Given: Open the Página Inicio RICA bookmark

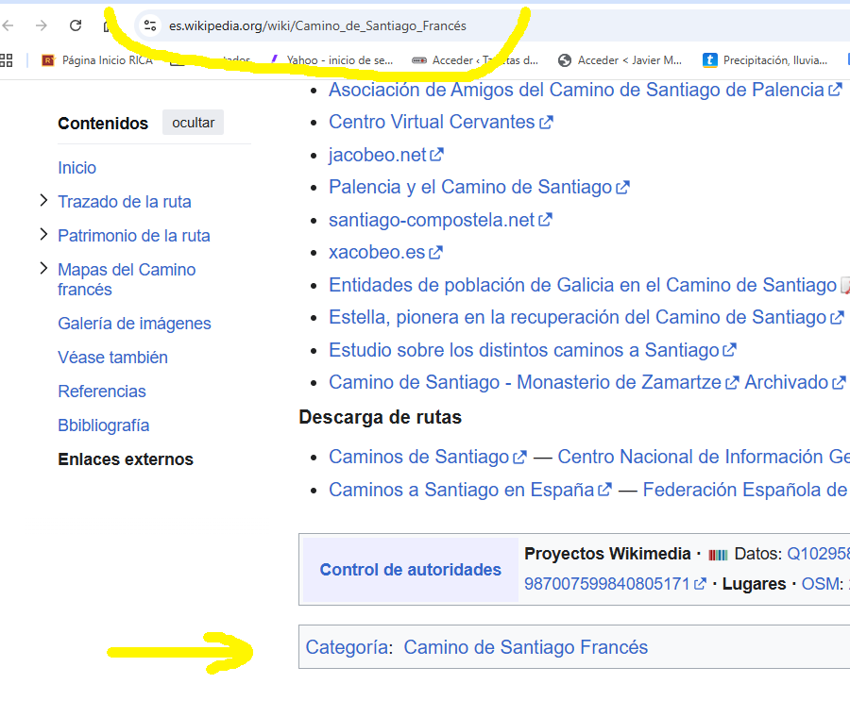Looking at the screenshot, I should pos(97,60).
